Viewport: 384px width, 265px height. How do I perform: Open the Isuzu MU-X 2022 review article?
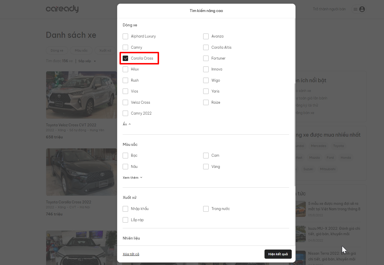(334, 231)
